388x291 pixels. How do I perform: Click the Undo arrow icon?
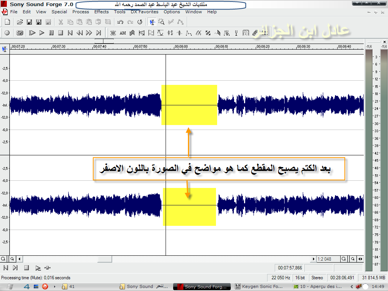pos(120,22)
